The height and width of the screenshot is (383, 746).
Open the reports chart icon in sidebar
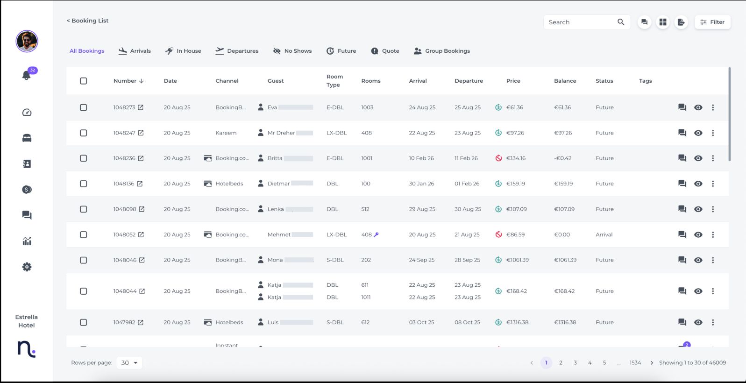point(27,241)
